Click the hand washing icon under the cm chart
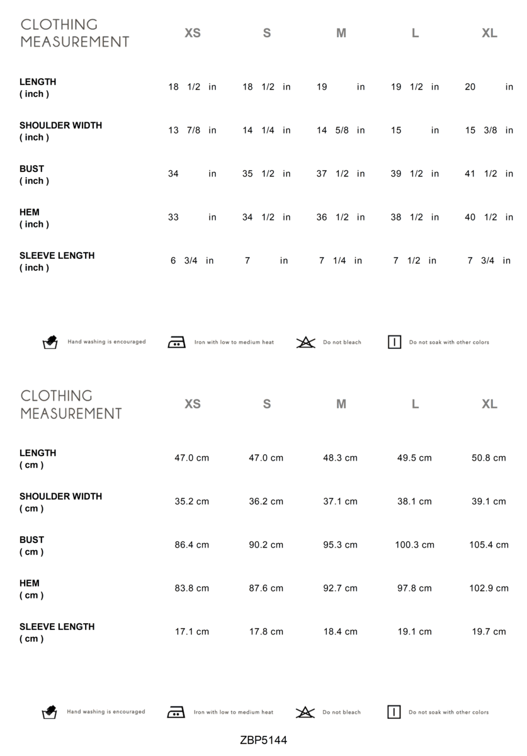527x756 pixels. (49, 713)
